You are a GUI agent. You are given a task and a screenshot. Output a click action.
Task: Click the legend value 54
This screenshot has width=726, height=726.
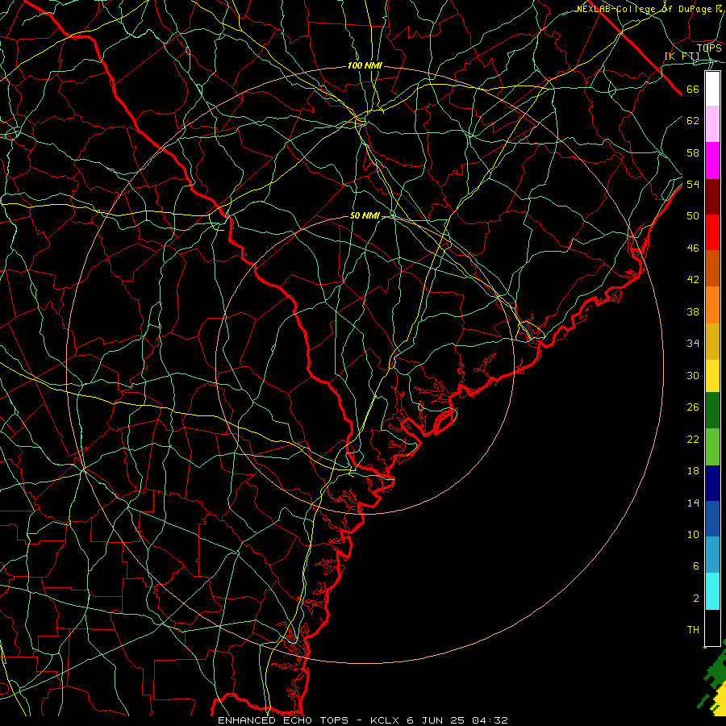pyautogui.click(x=693, y=184)
